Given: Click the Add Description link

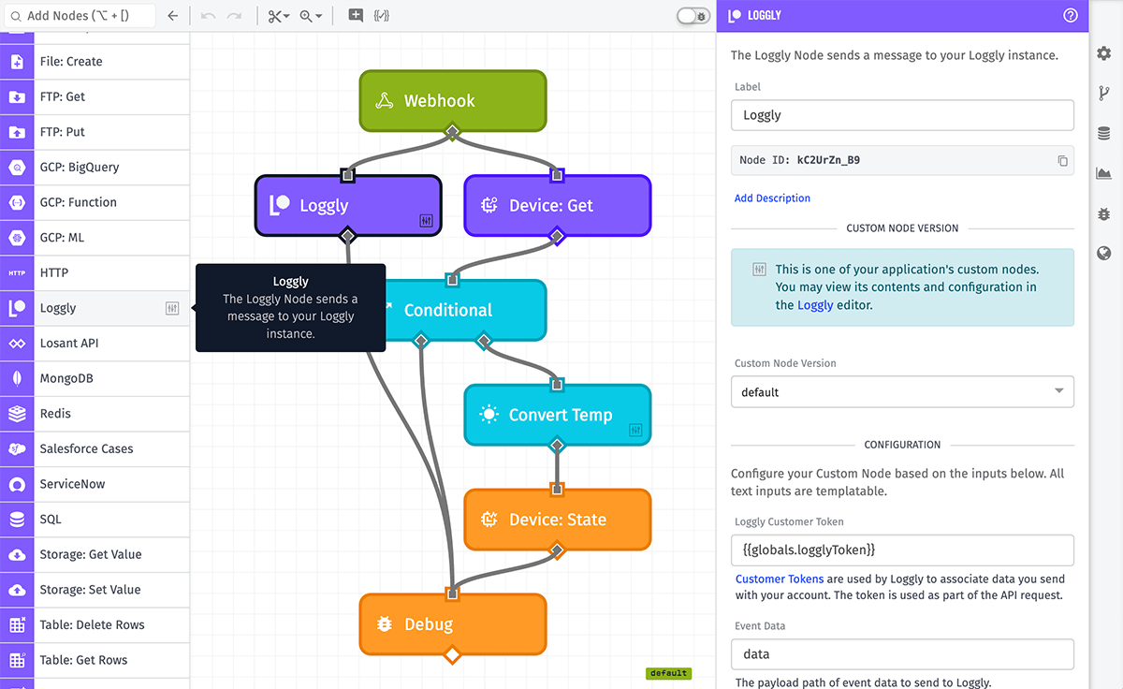Looking at the screenshot, I should (x=772, y=198).
